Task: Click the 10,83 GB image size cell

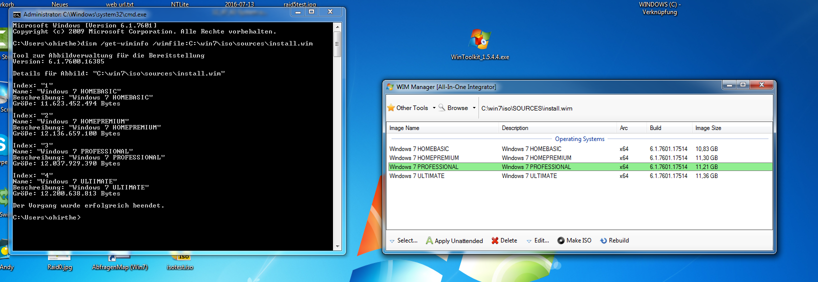Action: [706, 149]
